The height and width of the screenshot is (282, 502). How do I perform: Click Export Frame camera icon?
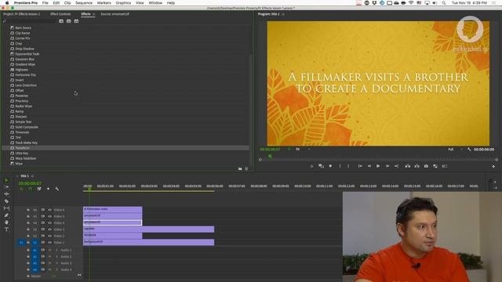(x=426, y=166)
